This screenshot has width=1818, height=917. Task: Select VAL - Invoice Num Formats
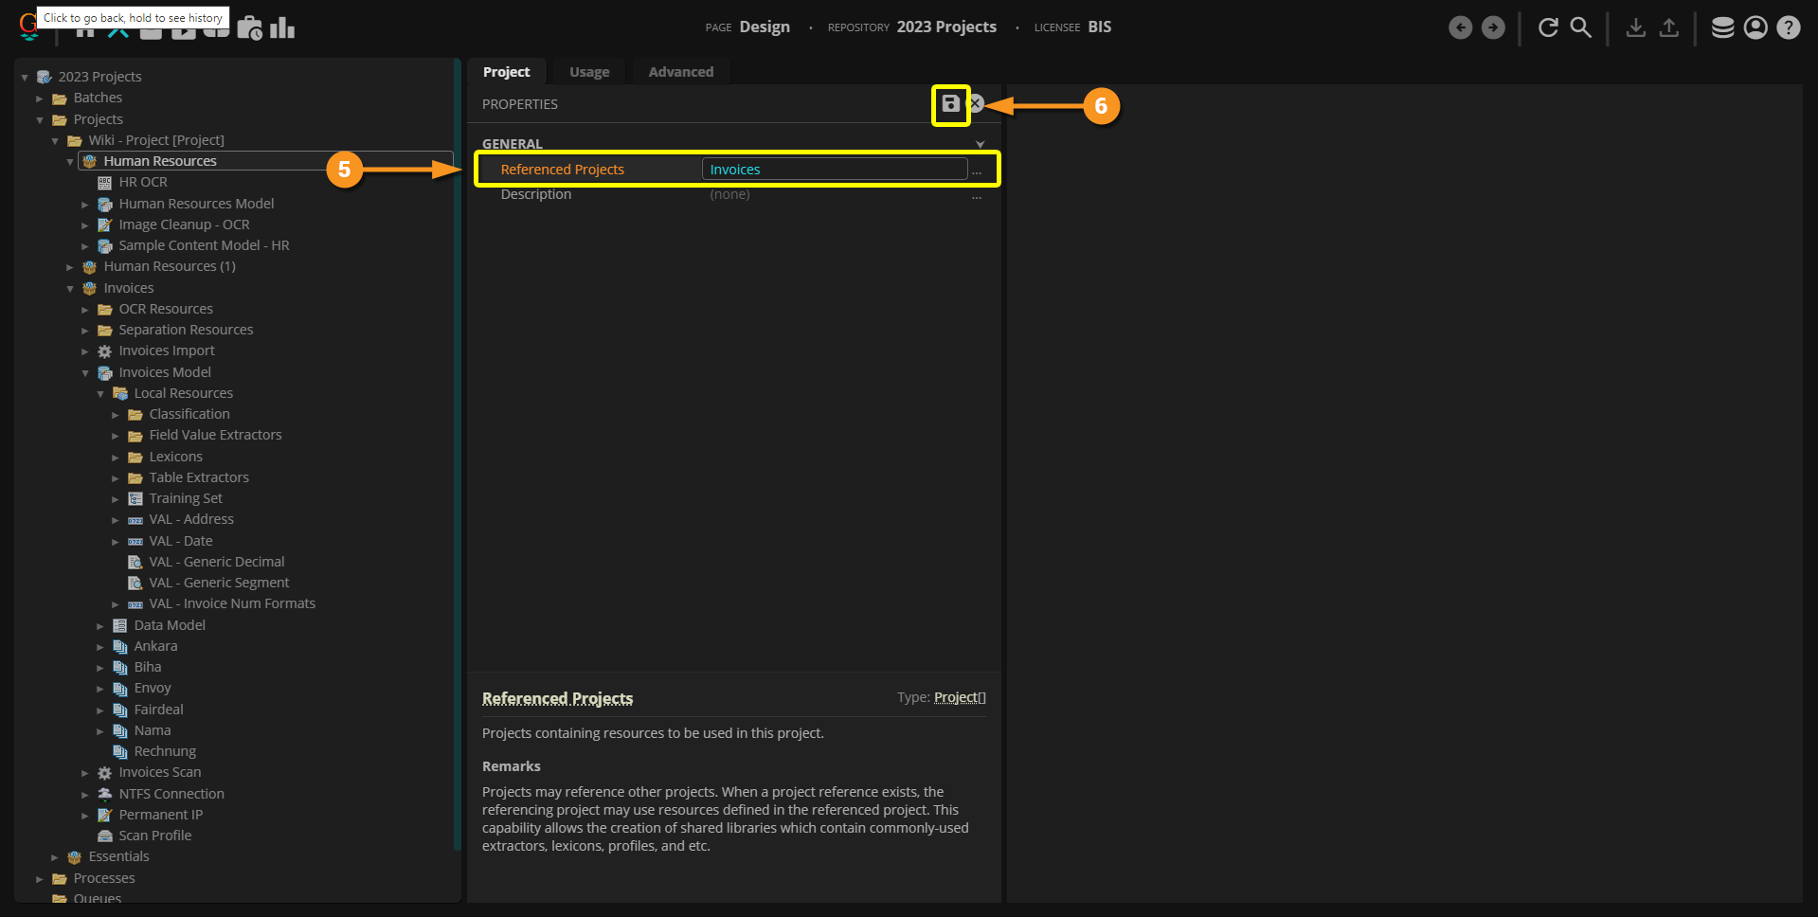pyautogui.click(x=232, y=603)
